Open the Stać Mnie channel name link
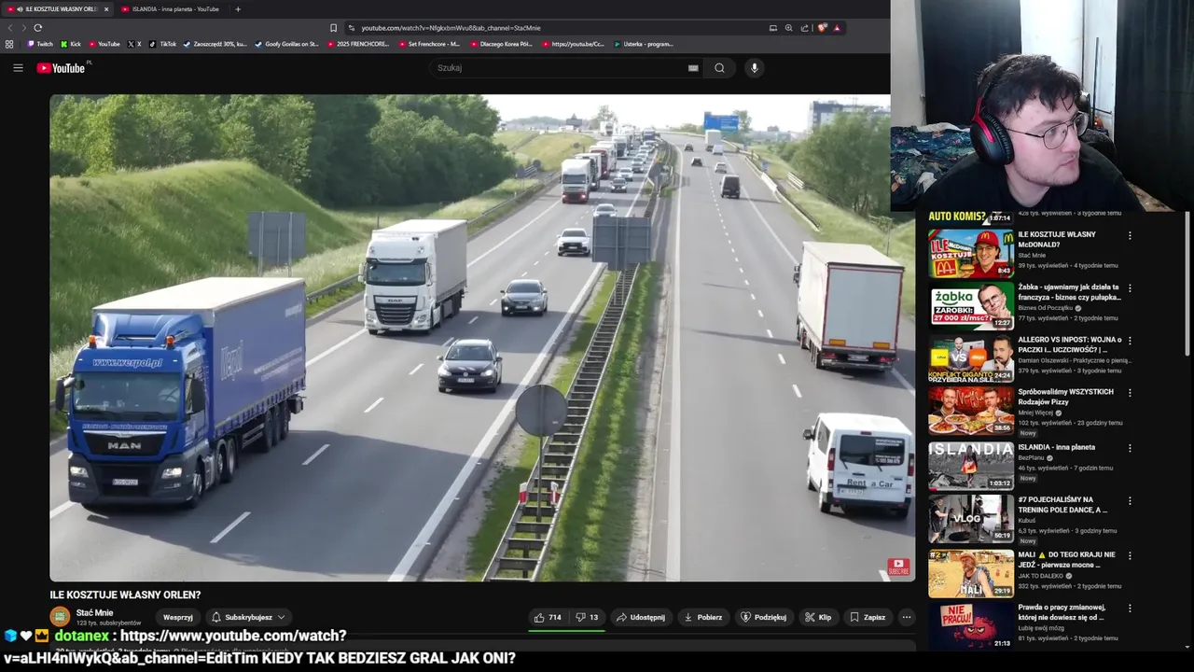This screenshot has height=672, width=1194. [x=94, y=613]
